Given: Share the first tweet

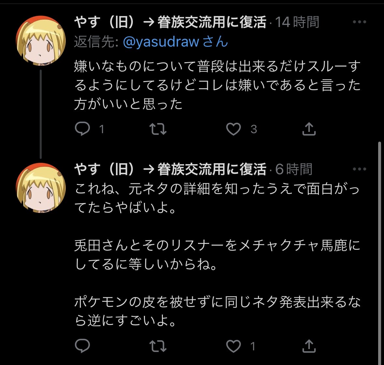Looking at the screenshot, I should point(309,129).
